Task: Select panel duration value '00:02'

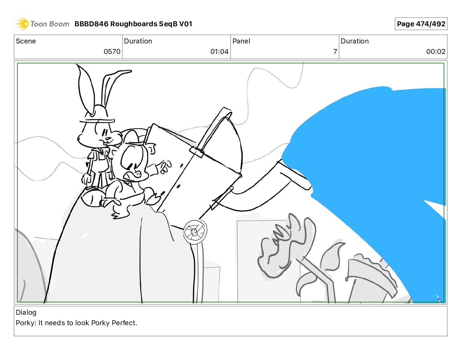Action: [436, 52]
